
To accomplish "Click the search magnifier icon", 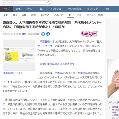I will 49,2.
